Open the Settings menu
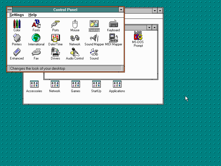221x166 pixels. pos(17,15)
